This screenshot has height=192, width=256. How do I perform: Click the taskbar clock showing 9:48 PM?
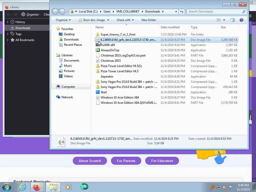coord(243,187)
